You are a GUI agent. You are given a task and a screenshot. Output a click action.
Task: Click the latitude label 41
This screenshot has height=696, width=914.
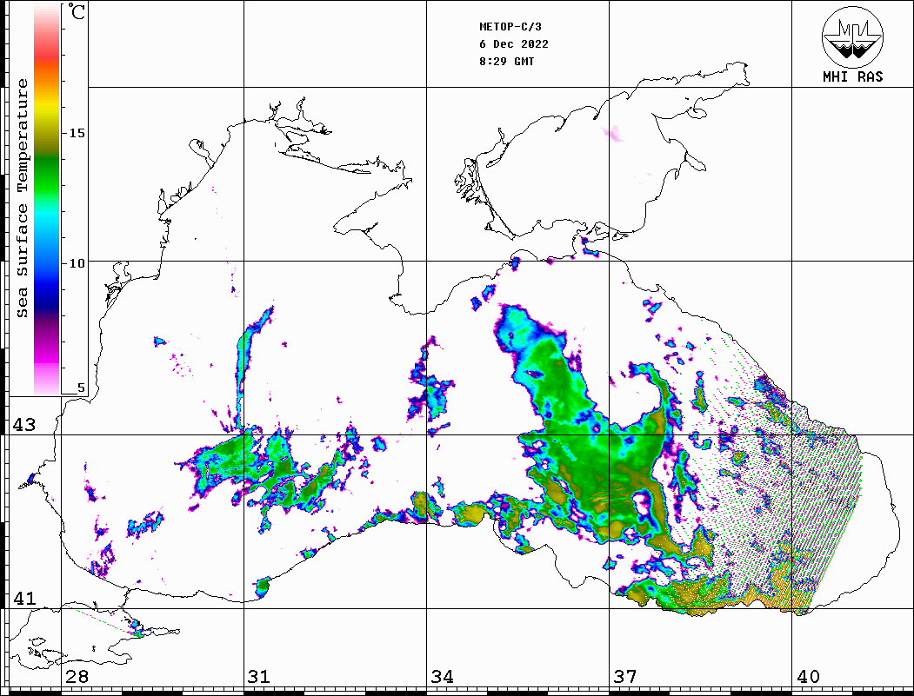[x=23, y=599]
